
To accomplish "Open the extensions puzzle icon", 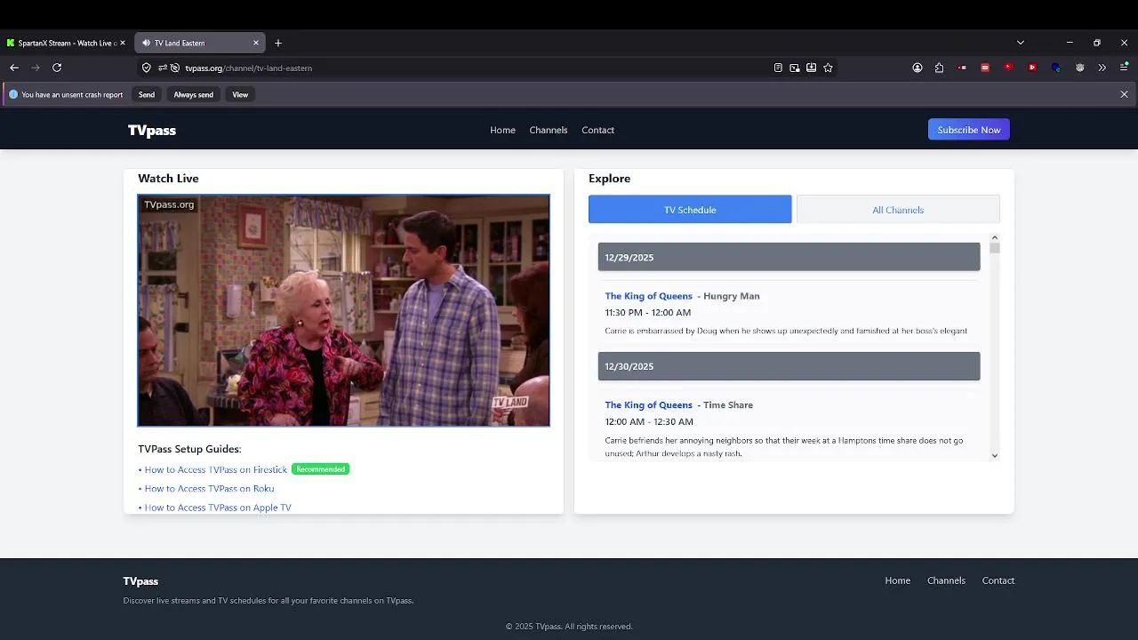I will tap(939, 68).
